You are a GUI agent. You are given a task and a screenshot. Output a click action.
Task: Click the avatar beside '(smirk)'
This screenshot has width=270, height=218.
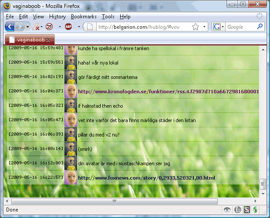click(x=71, y=149)
